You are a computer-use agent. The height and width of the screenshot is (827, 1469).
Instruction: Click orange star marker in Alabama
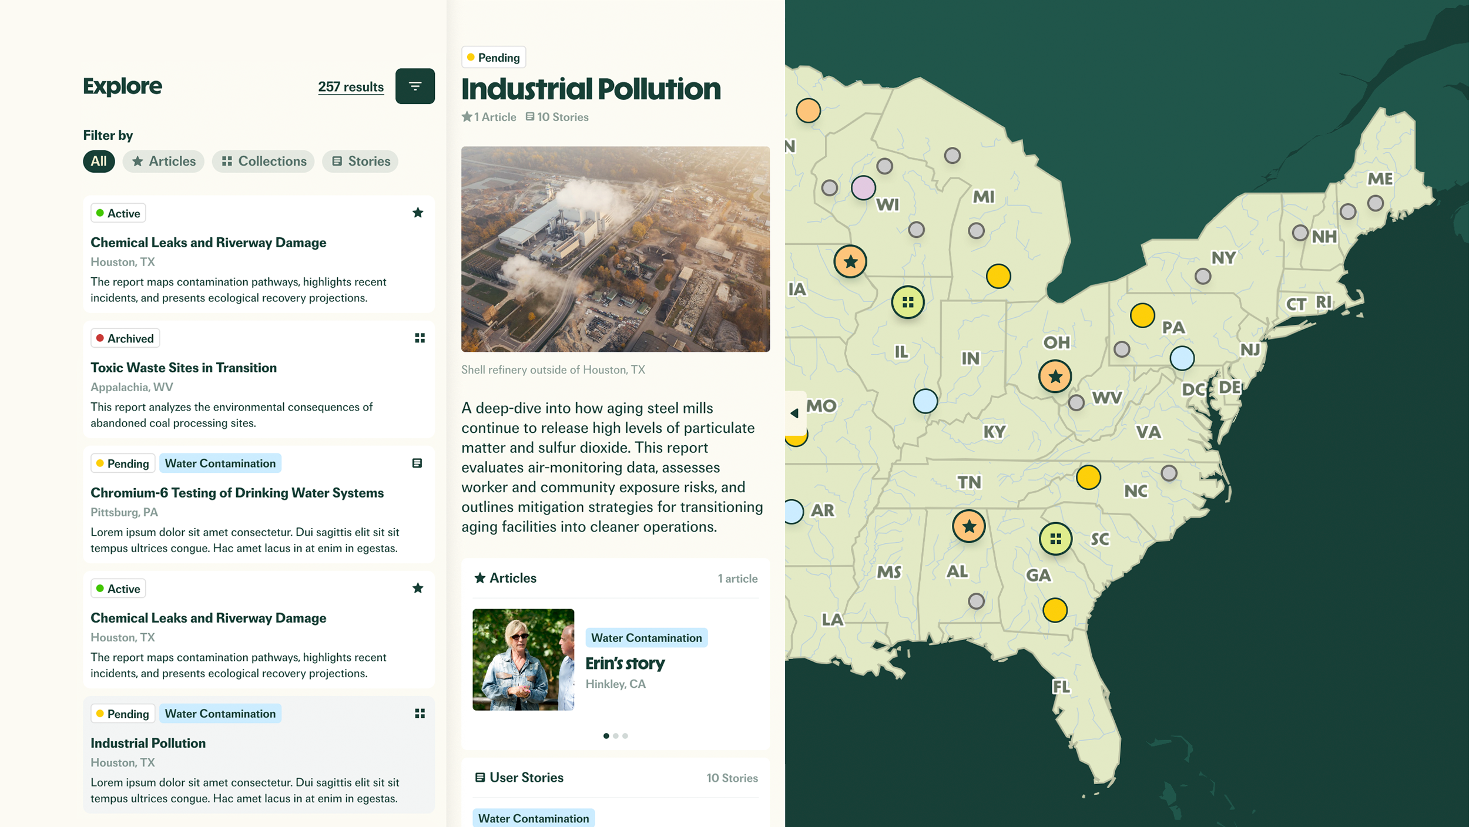click(x=969, y=526)
